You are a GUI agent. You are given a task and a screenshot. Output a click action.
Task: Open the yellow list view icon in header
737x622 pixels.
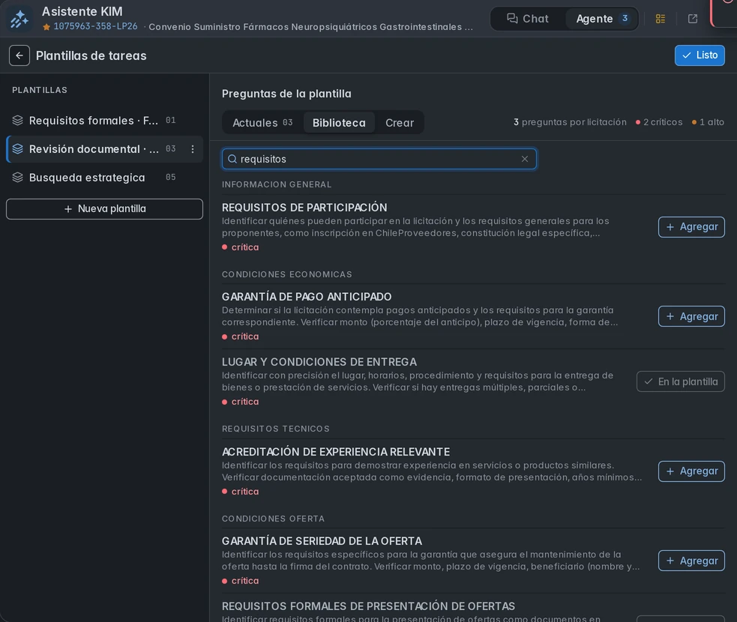tap(661, 19)
